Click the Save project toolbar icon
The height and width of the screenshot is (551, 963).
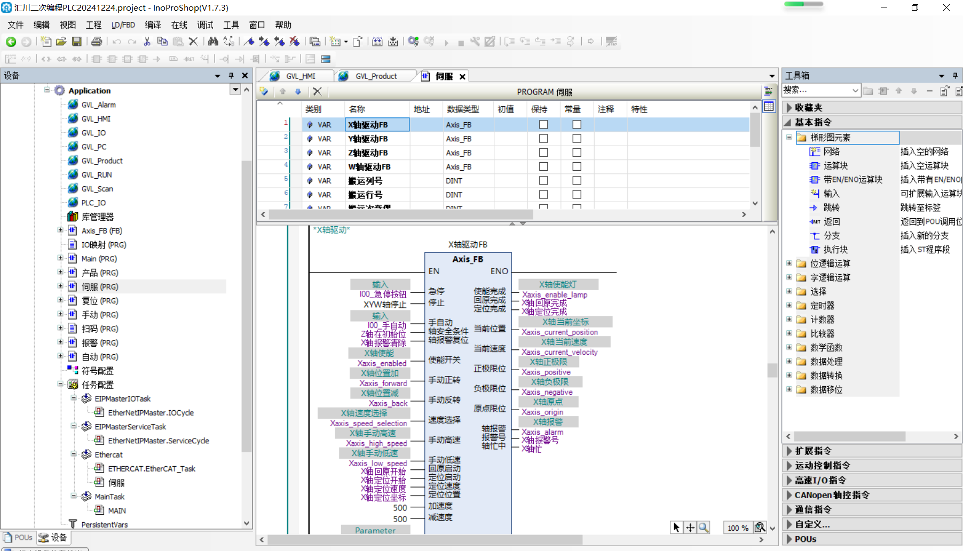pyautogui.click(x=77, y=42)
